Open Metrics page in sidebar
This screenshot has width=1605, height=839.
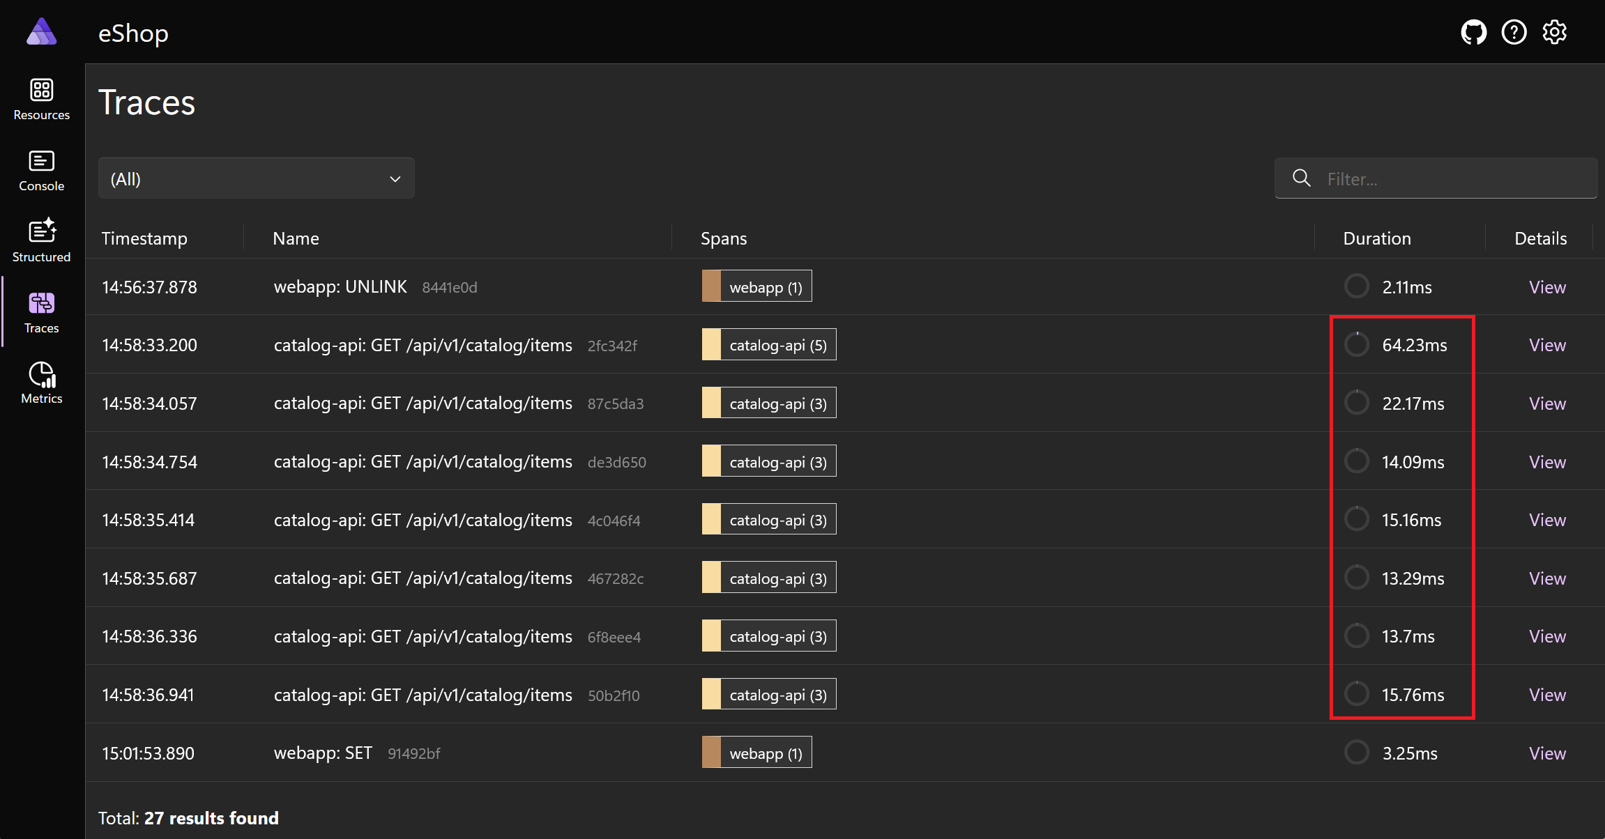[42, 383]
